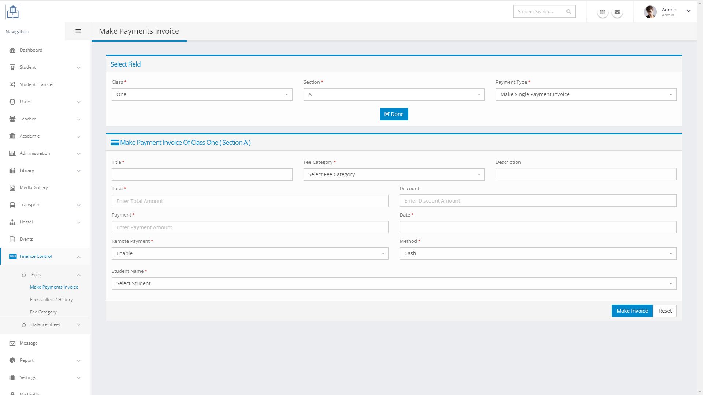Click the school logo icon

(13, 12)
